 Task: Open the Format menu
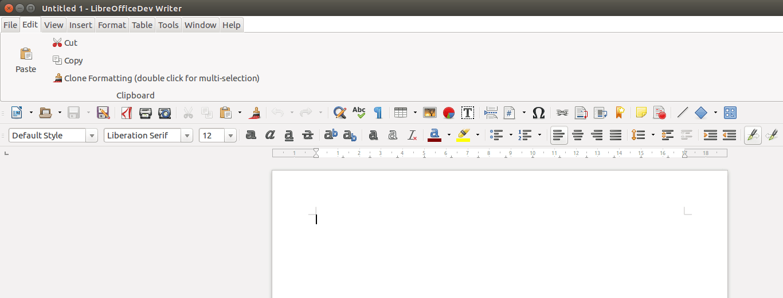tap(112, 25)
